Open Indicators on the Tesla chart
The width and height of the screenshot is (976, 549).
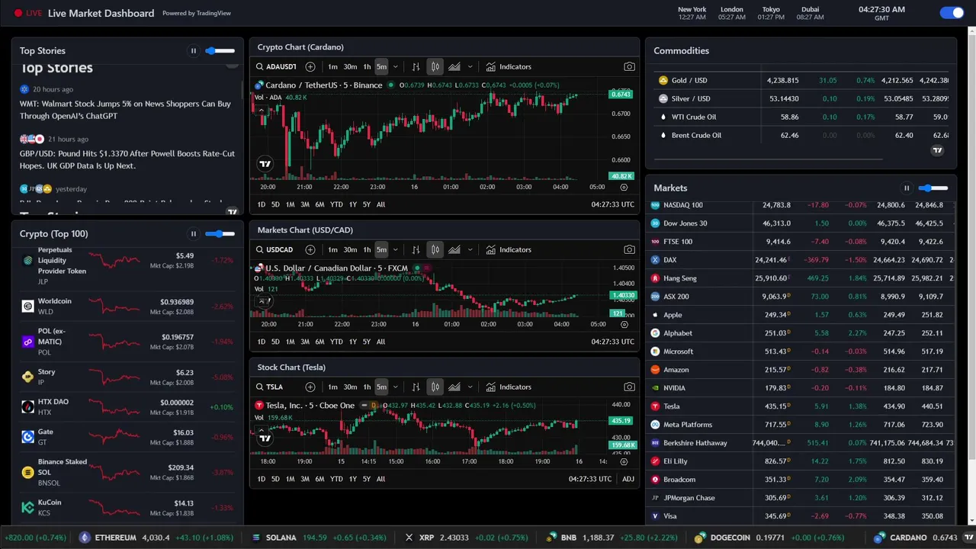509,387
